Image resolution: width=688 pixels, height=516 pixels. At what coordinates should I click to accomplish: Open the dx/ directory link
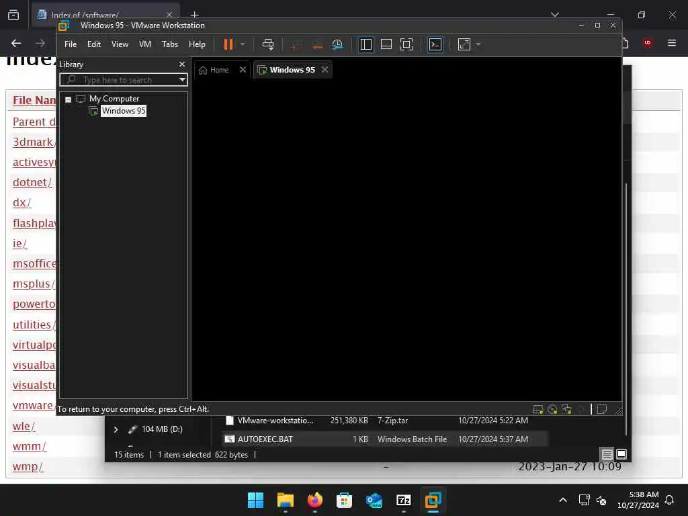click(x=21, y=202)
